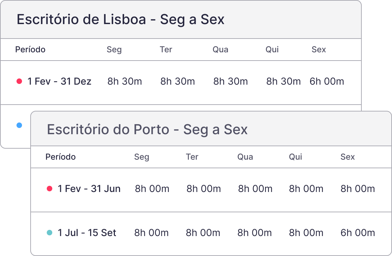Click Porto Friday 6h 00m in Jul-Set row
The width and height of the screenshot is (392, 256).
click(x=358, y=233)
